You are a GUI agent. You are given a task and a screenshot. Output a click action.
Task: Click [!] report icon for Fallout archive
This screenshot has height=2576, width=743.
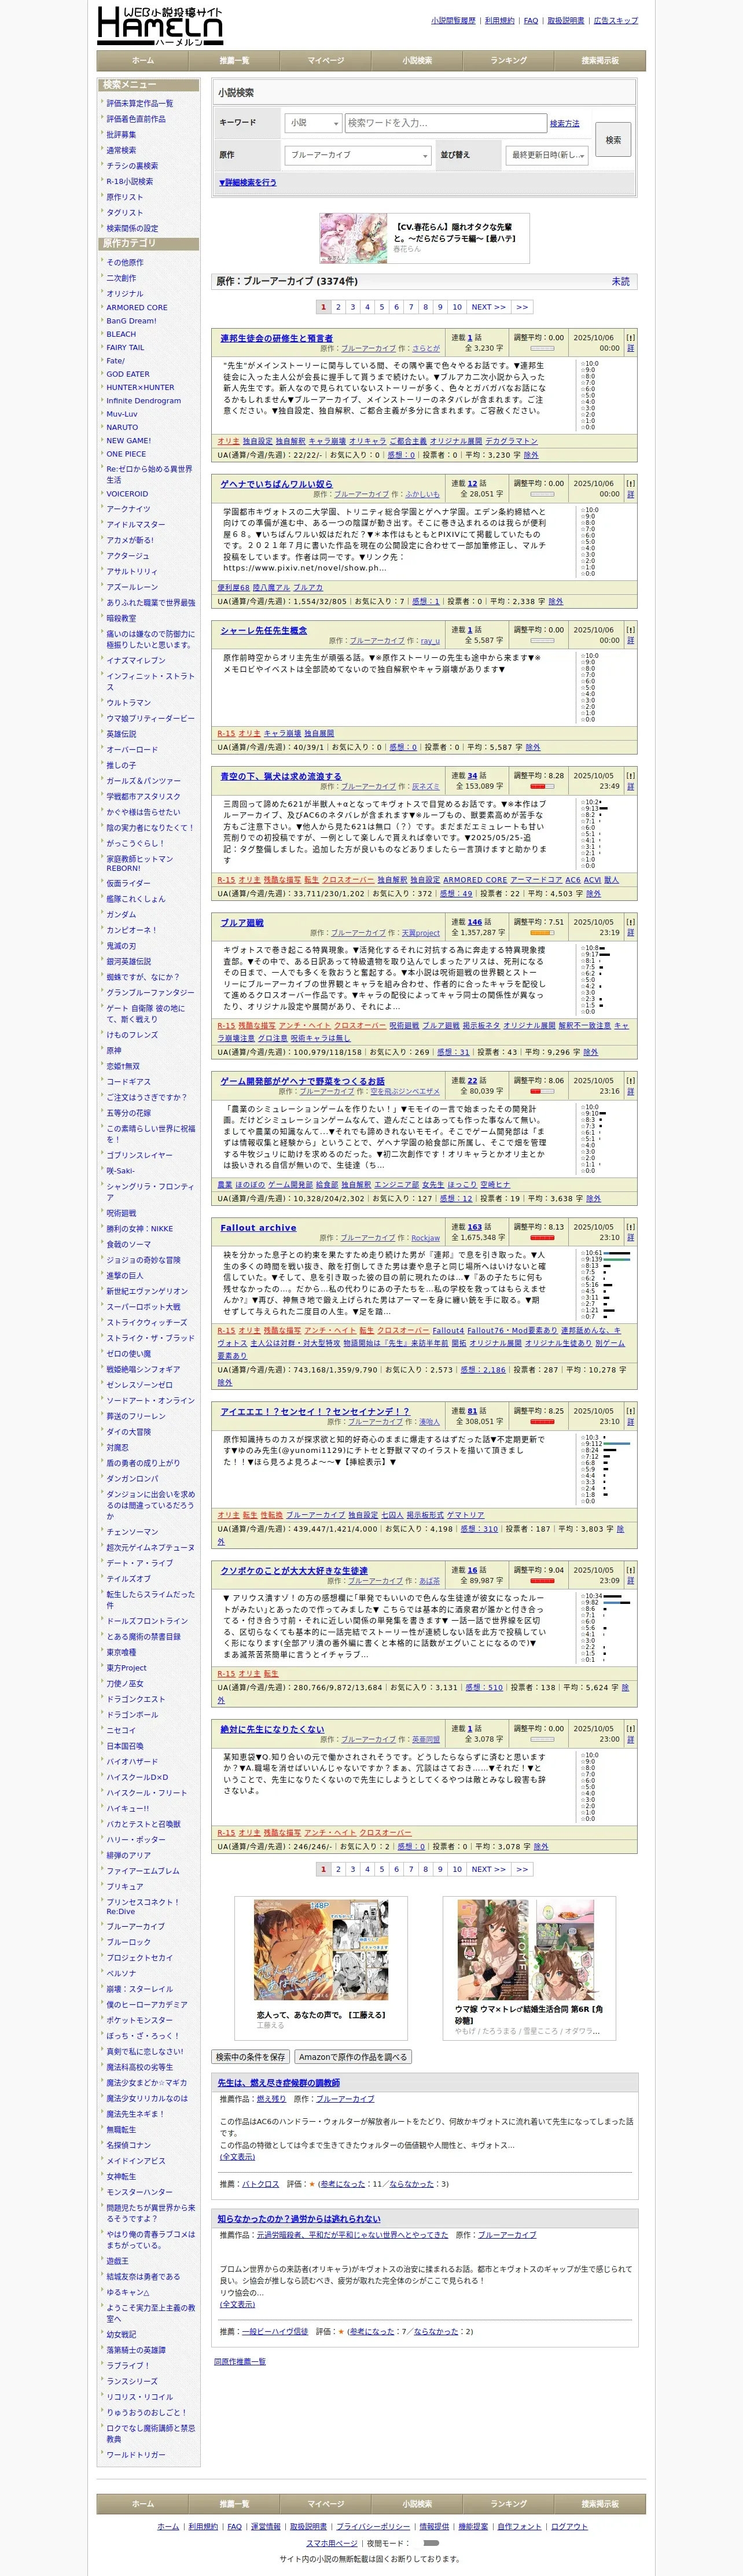[x=630, y=1227]
